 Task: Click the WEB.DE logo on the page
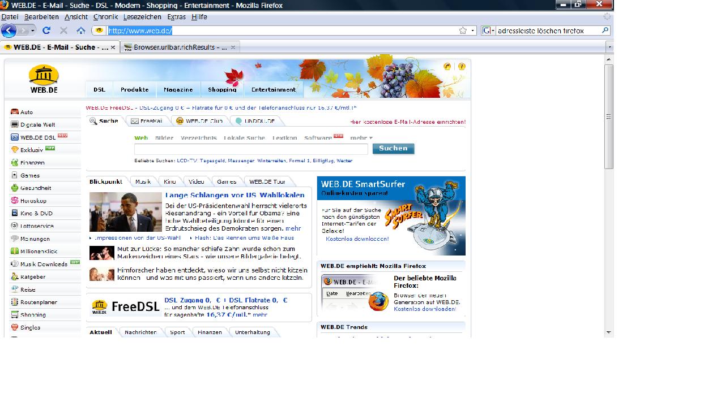click(44, 79)
